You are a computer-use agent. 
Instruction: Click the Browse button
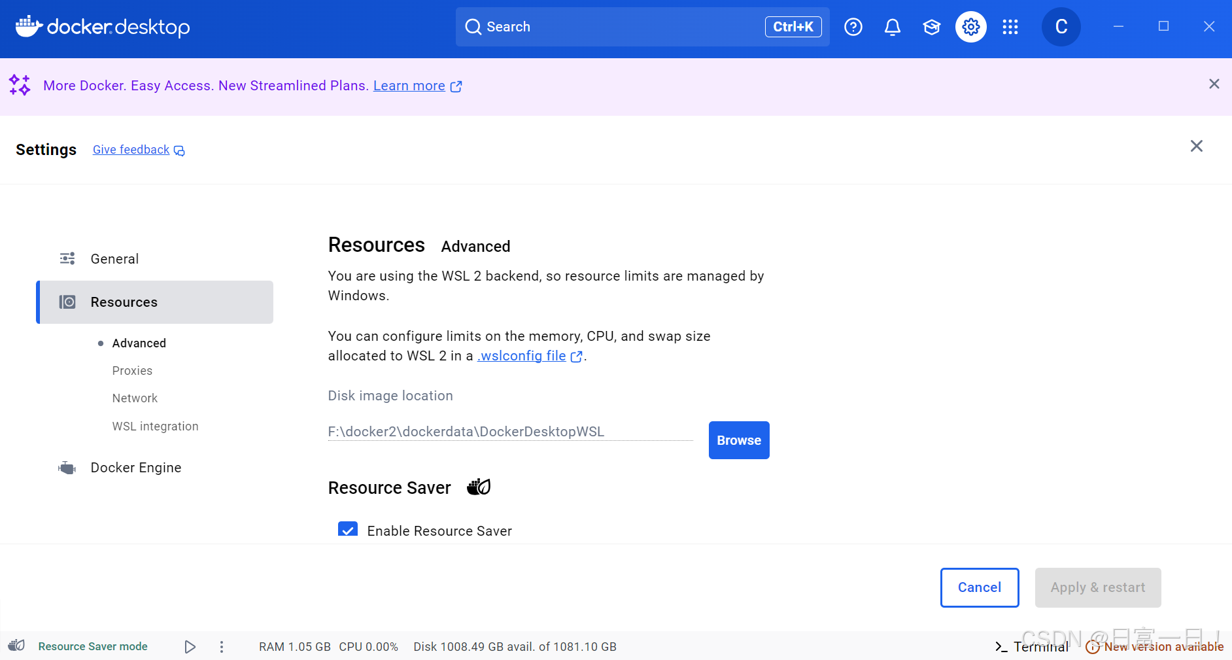tap(739, 440)
